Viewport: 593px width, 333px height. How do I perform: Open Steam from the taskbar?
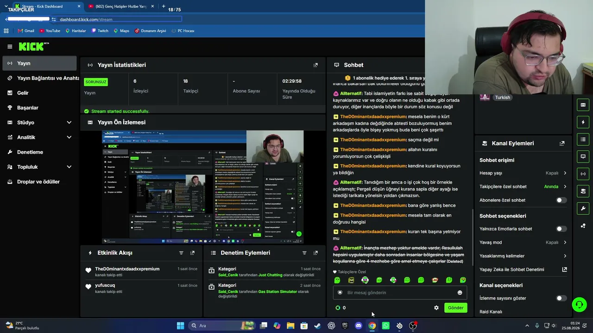tap(317, 326)
